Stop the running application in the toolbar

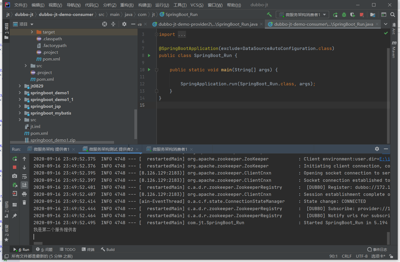click(362, 15)
